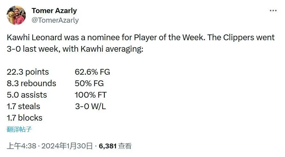
Task: Select the first tweet line mentioning Kawhi Leonard nominee
Action: 141,37
